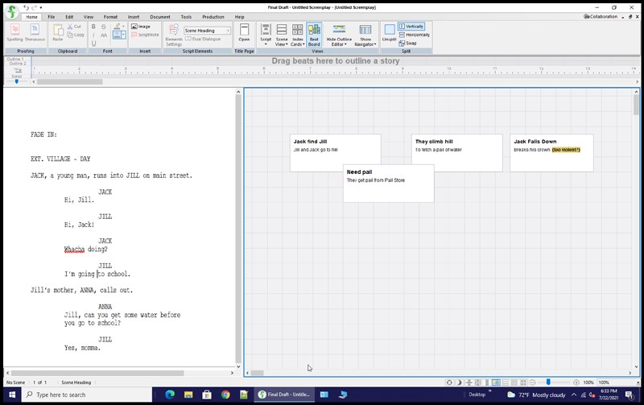Select the 'Jack Falls Down' beat card
Screen dimensions: 644x405
pos(551,152)
